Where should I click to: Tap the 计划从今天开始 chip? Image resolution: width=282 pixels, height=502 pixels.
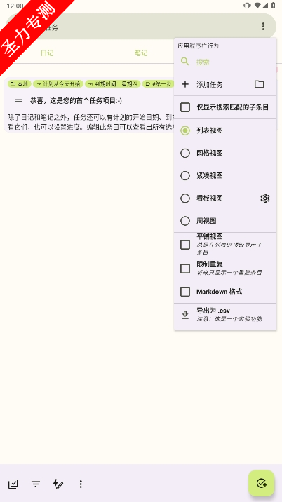click(58, 84)
